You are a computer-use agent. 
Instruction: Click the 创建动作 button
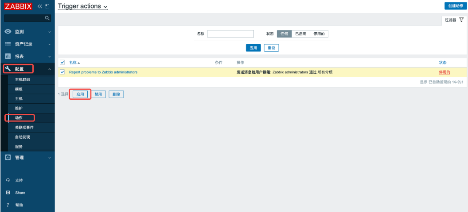pos(456,6)
